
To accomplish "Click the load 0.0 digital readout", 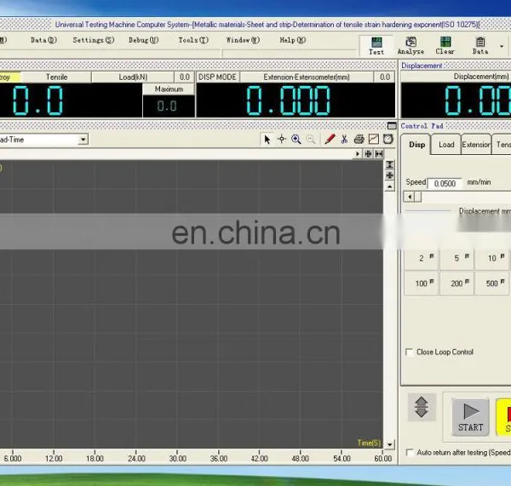I will point(37,100).
